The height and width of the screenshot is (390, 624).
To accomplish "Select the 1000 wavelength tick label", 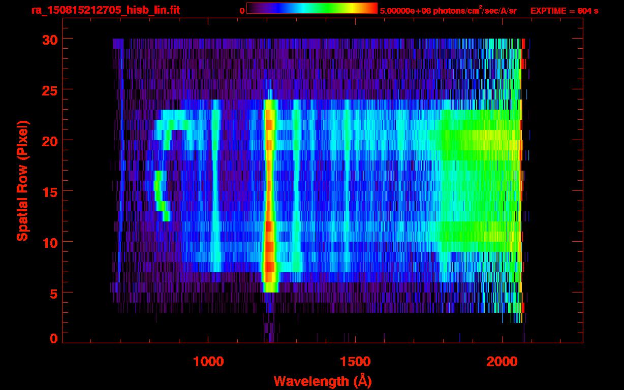I will [x=208, y=361].
